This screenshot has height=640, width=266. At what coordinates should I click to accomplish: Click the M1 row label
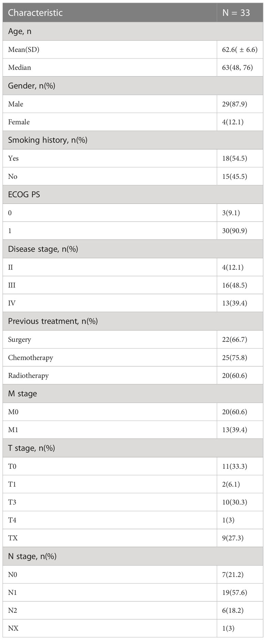13,430
